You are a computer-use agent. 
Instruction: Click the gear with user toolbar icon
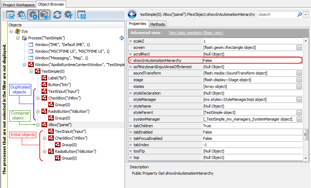coord(22,15)
